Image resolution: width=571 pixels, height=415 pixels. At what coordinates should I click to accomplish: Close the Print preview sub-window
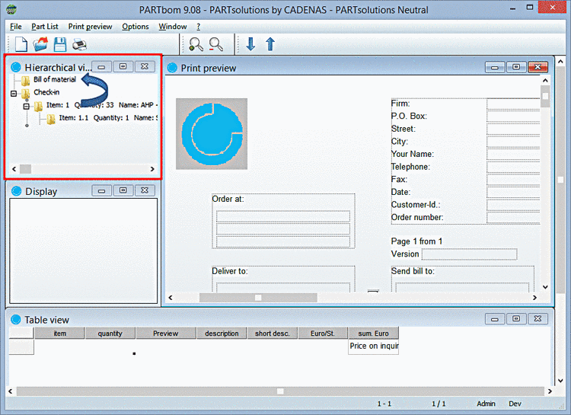(x=538, y=67)
